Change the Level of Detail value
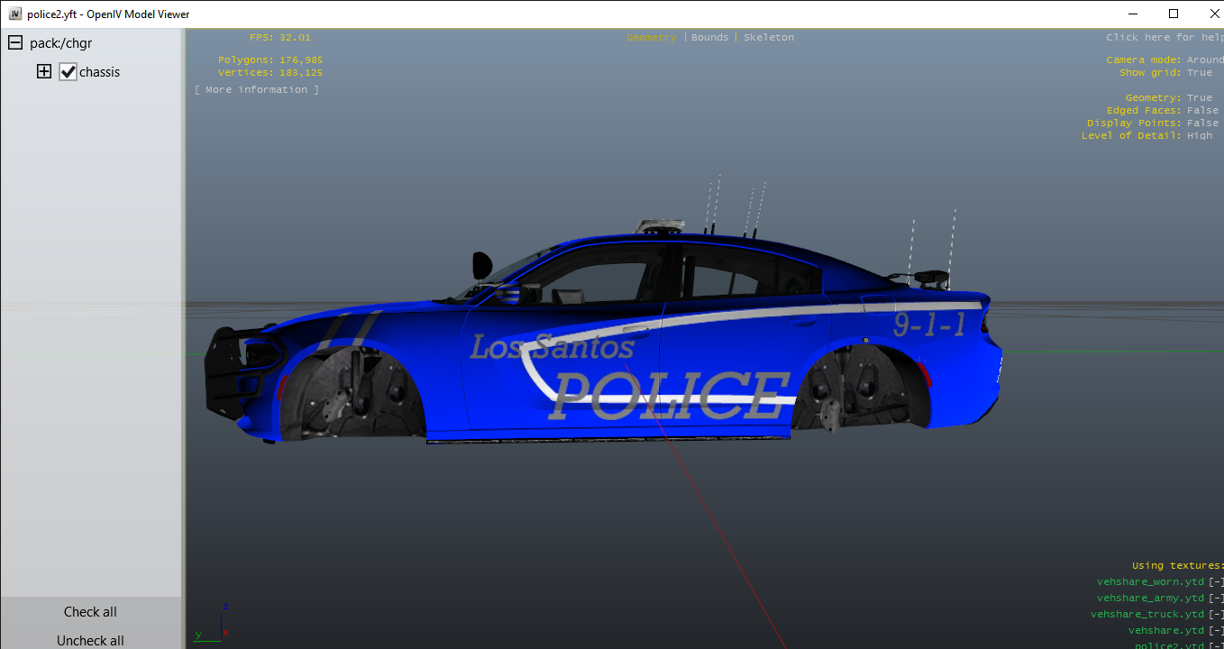Image resolution: width=1224 pixels, height=649 pixels. pos(1199,135)
